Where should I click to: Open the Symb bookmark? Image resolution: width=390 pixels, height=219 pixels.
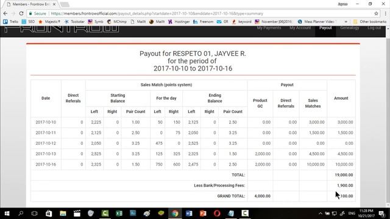(x=96, y=22)
